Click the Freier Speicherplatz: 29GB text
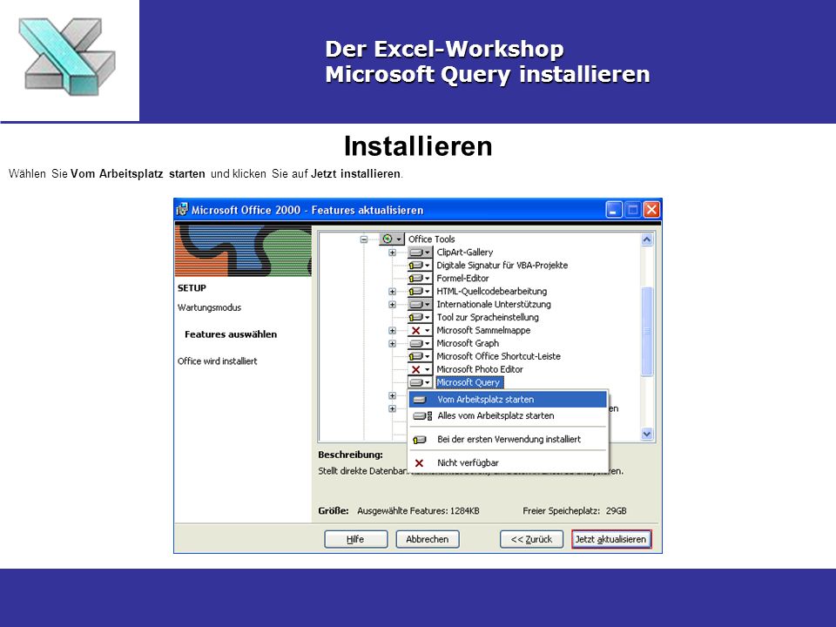 pyautogui.click(x=574, y=511)
